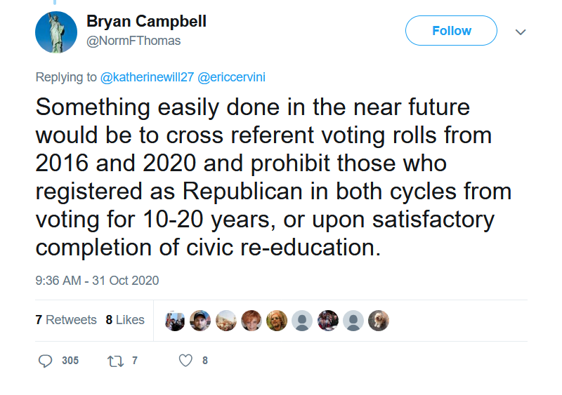Open Bryan Campbell's Statue of Liberty avatar
The height and width of the screenshot is (395, 562).
tap(56, 32)
